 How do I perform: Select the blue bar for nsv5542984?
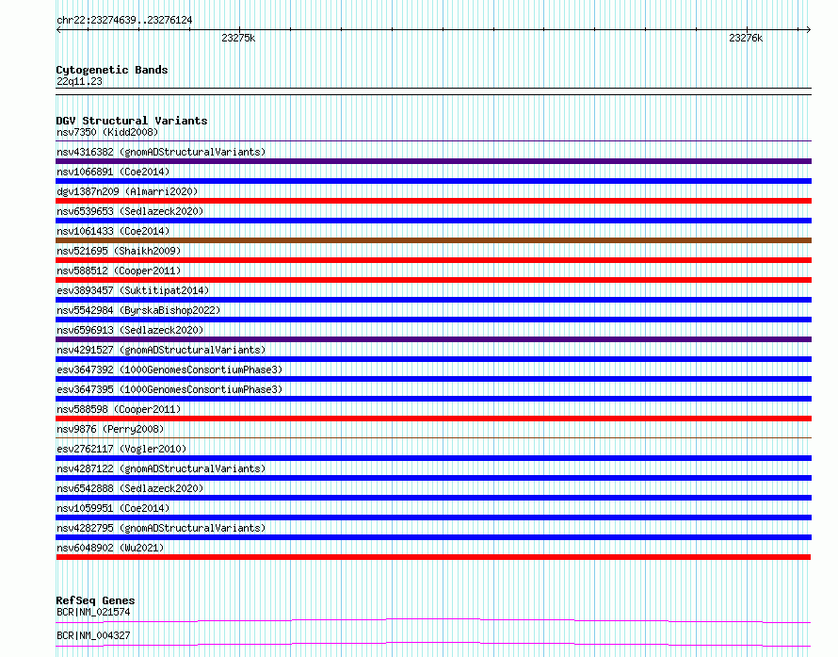(433, 320)
